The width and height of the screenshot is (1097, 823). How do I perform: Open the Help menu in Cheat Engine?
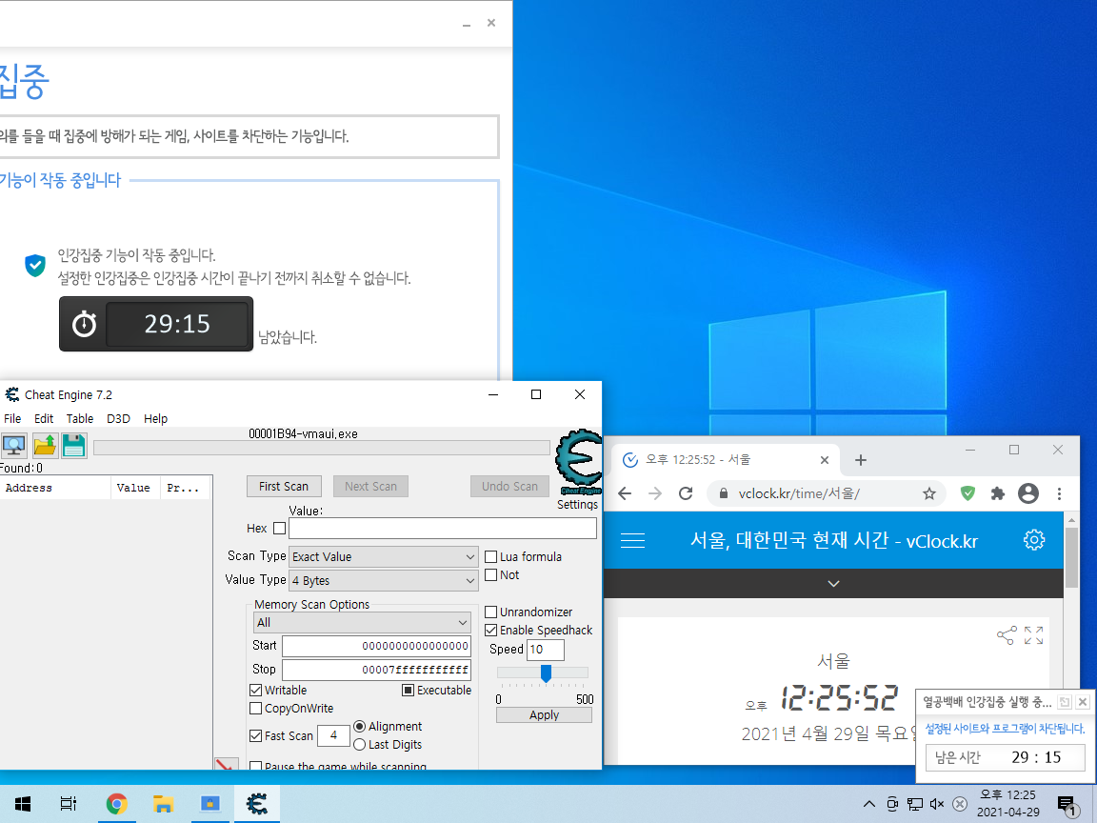pos(155,418)
